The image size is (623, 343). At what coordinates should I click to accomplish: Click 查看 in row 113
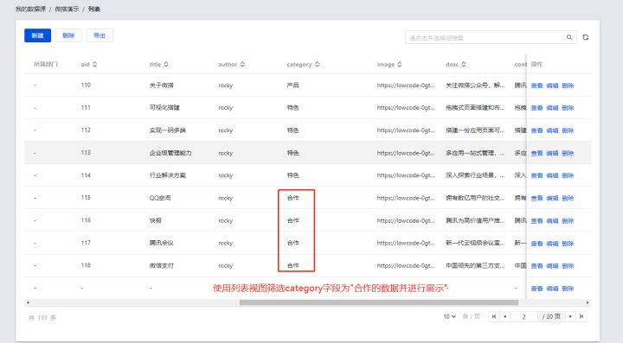click(x=536, y=153)
